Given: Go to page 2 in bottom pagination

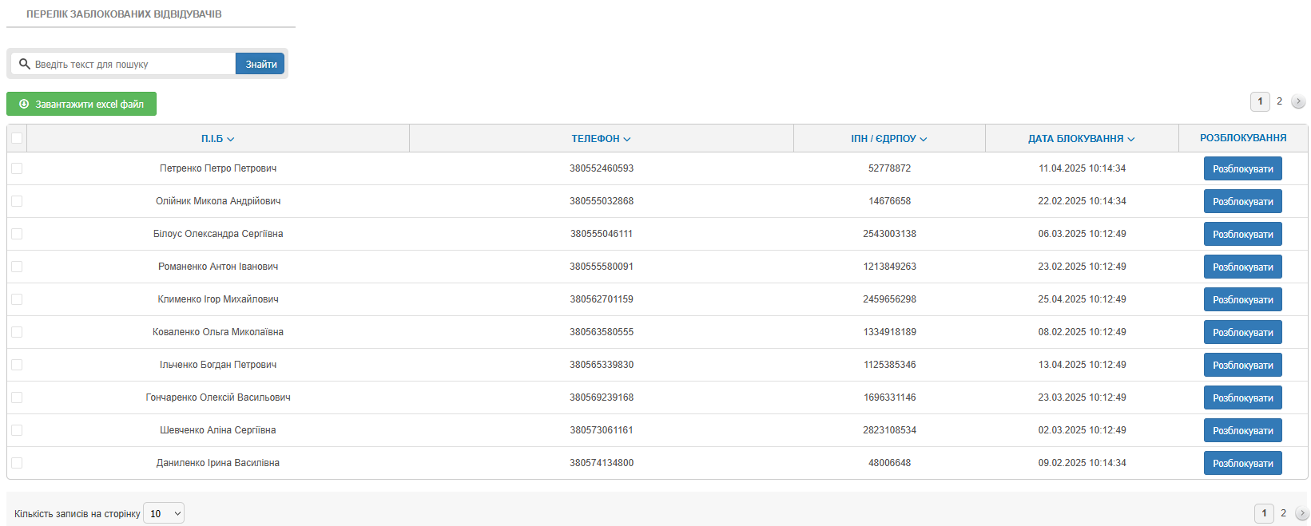Looking at the screenshot, I should (1283, 513).
